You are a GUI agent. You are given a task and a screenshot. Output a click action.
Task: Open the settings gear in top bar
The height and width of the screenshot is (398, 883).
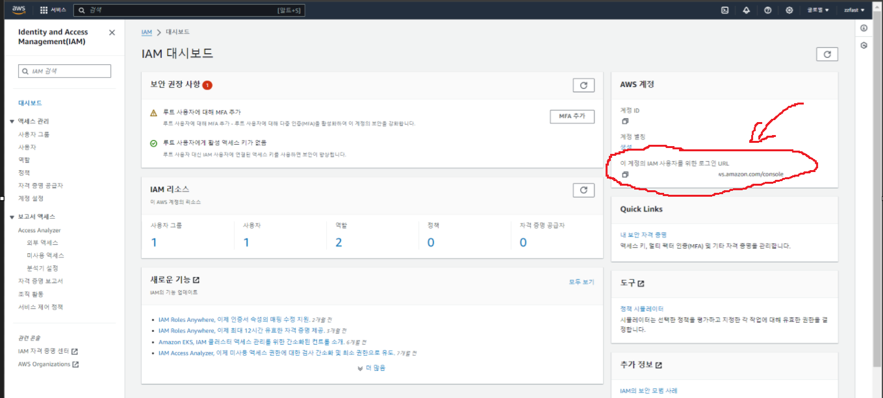tap(789, 10)
